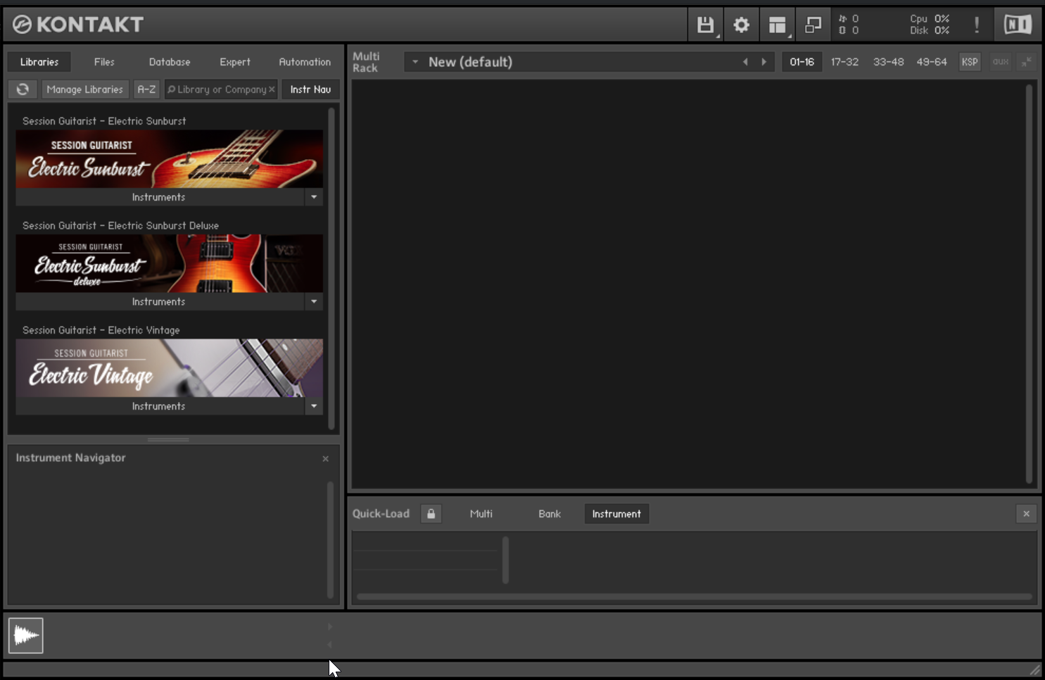Click the Kontakt logo in header
This screenshot has height=680, width=1045.
point(78,25)
